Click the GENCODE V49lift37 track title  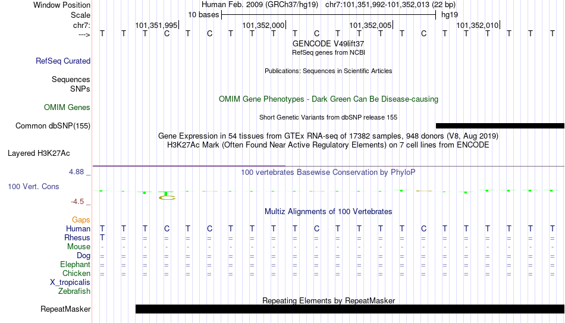point(328,43)
